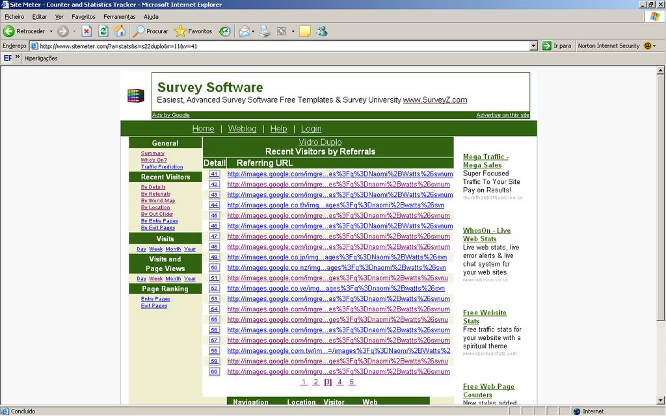The width and height of the screenshot is (666, 416).
Task: Click the Login navigation link
Action: point(312,129)
